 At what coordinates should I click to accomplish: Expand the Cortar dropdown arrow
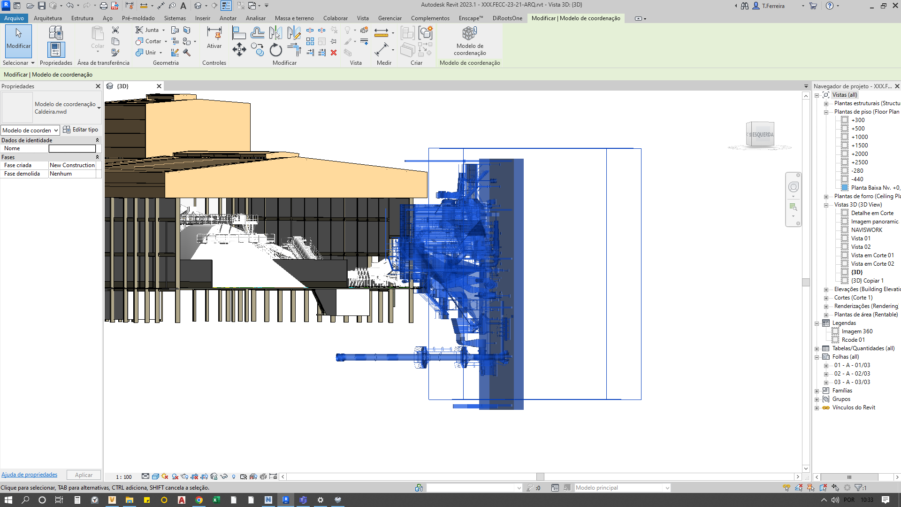[165, 41]
